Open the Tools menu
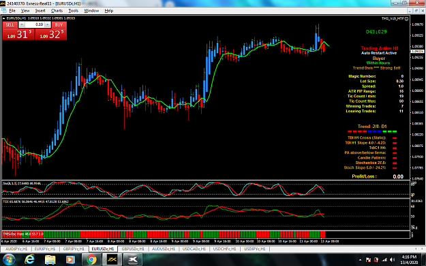Image resolution: width=426 pixels, height=266 pixels. coord(74,11)
